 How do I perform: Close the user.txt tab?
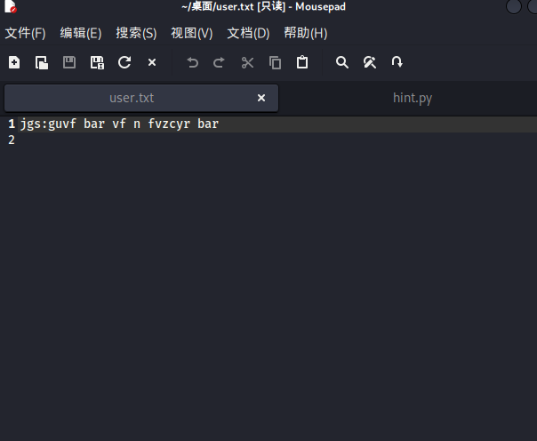[261, 99]
